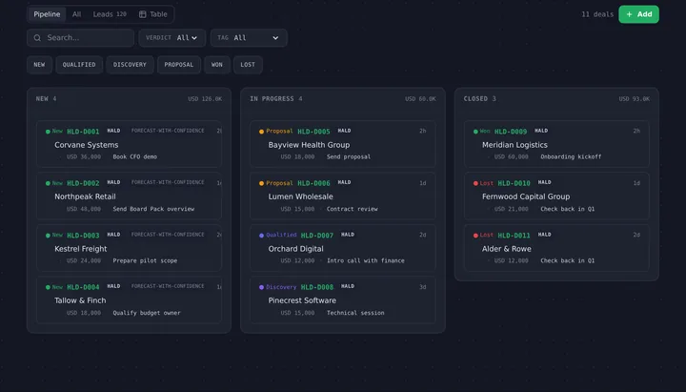The image size is (686, 392).
Task: Toggle the WON stage filter chip
Action: pos(217,65)
